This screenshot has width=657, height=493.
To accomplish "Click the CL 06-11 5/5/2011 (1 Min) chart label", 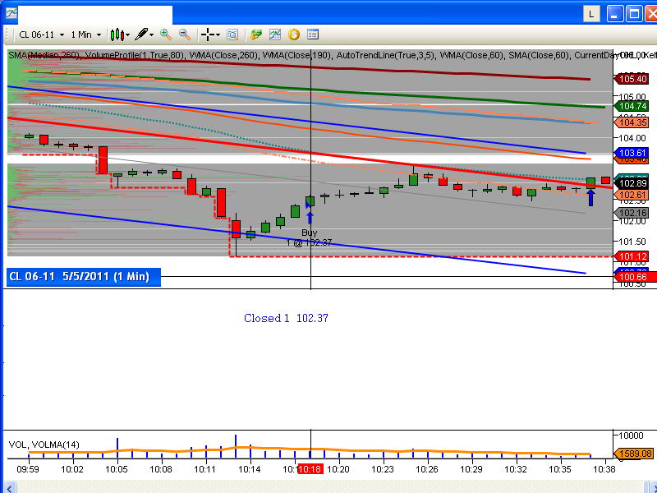I will 84,277.
